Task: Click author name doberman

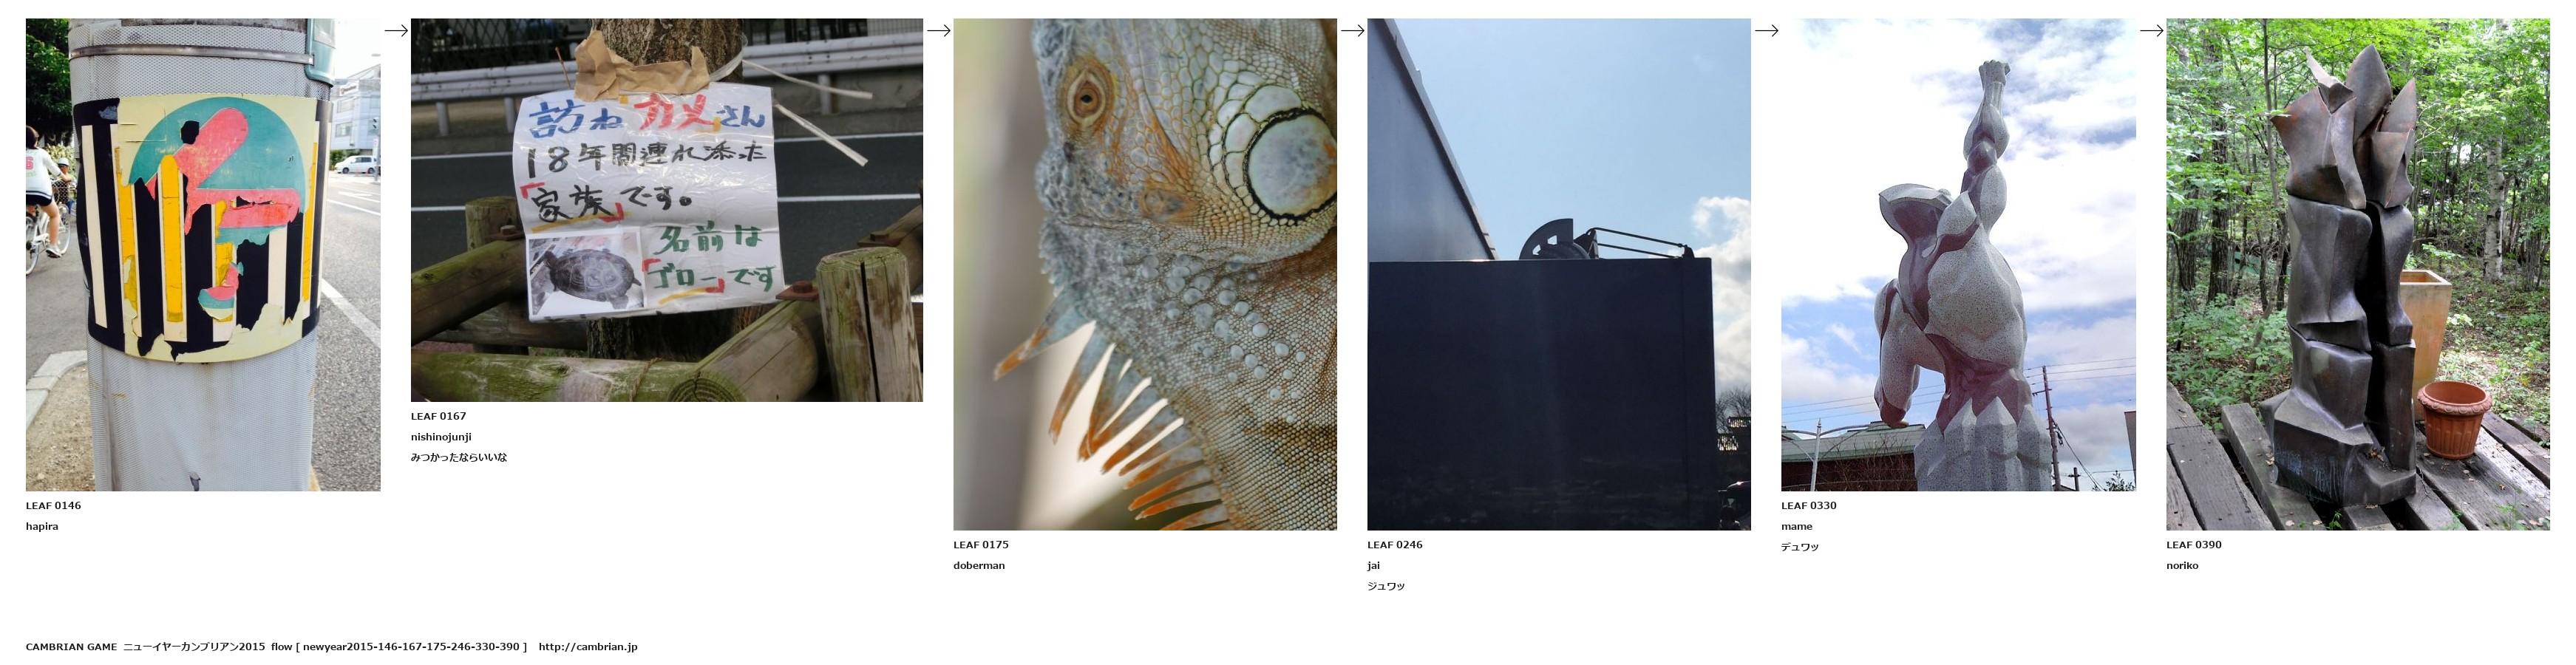Action: 979,566
